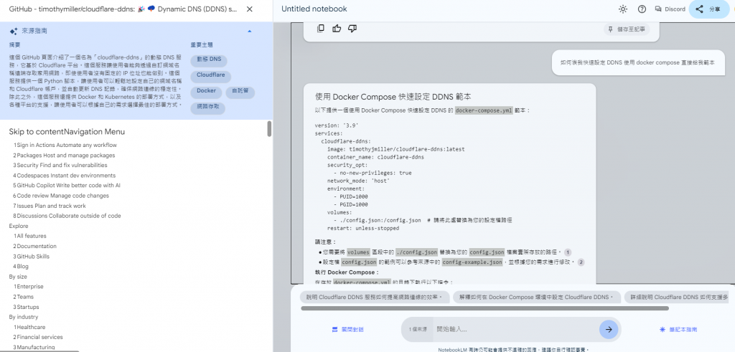
Task: Click the 'By size' section label
Action: (x=18, y=277)
